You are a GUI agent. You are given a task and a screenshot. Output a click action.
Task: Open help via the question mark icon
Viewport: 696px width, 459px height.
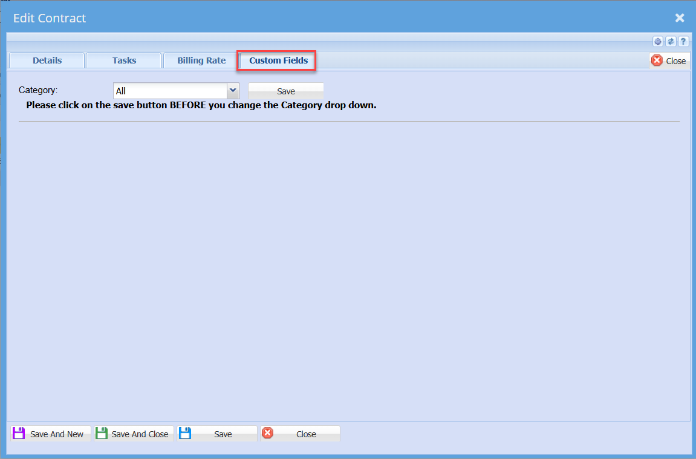(x=683, y=42)
